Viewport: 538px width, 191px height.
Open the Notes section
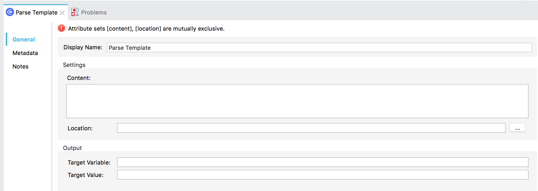[20, 66]
